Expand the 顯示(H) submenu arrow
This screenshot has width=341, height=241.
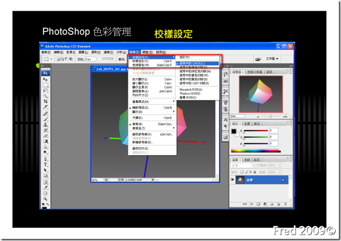click(174, 112)
